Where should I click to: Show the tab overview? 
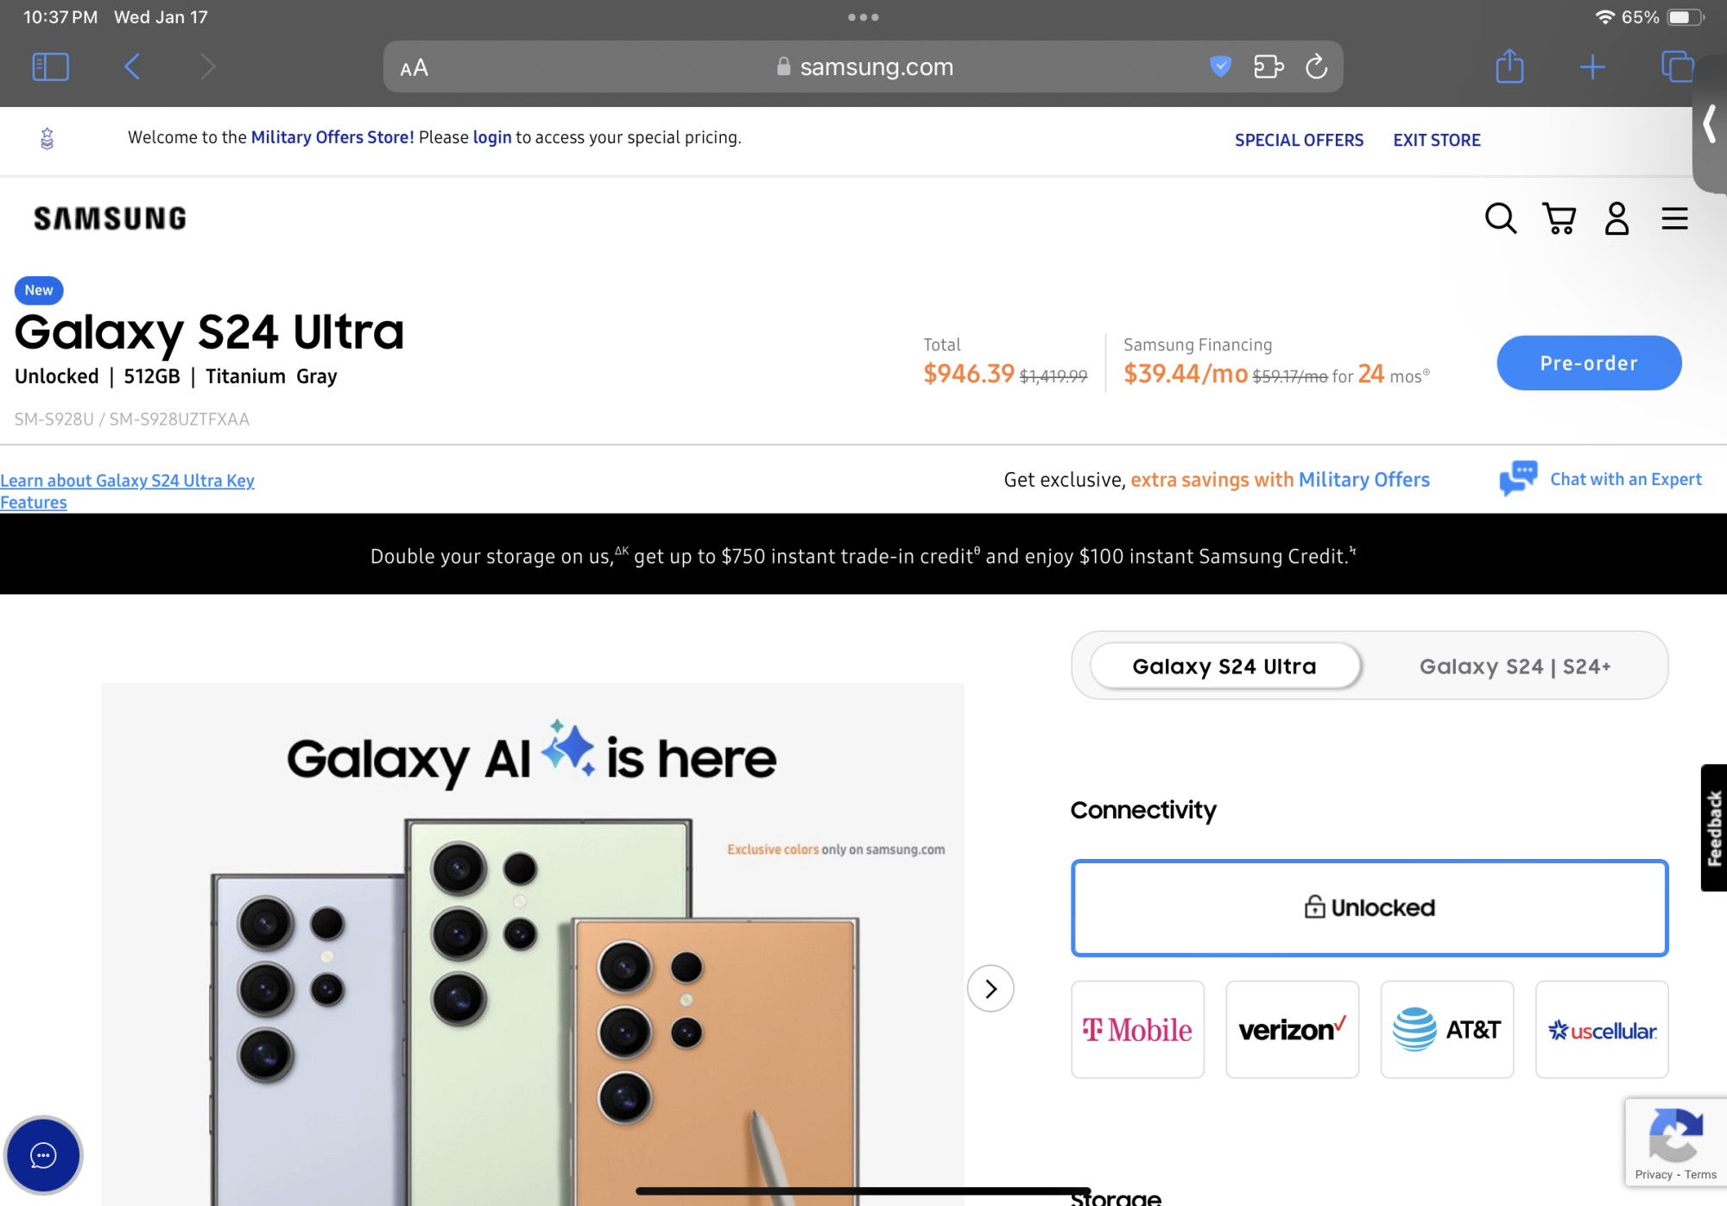[1677, 66]
